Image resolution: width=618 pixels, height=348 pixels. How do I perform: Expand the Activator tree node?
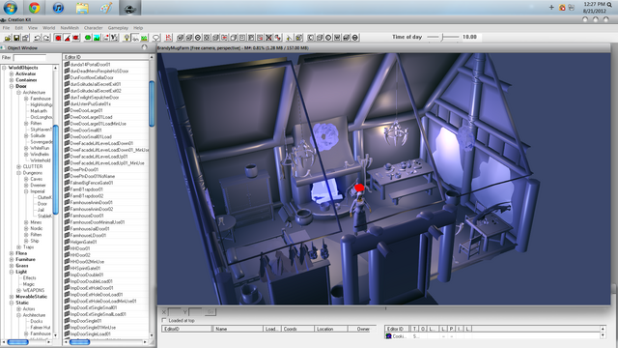coord(12,73)
